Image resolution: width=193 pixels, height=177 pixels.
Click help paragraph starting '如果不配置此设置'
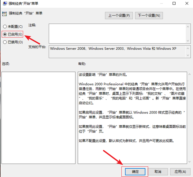[126, 141]
